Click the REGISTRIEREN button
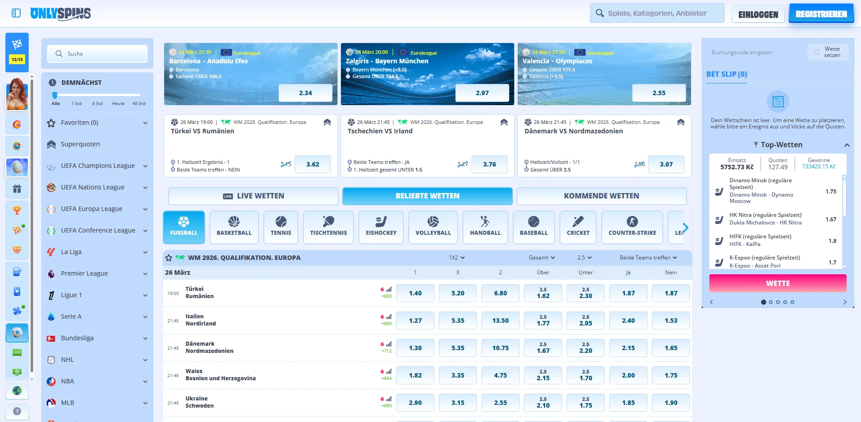Image resolution: width=861 pixels, height=422 pixels. point(821,13)
